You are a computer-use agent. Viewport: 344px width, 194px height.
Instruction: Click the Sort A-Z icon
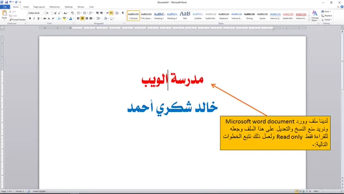click(x=117, y=13)
